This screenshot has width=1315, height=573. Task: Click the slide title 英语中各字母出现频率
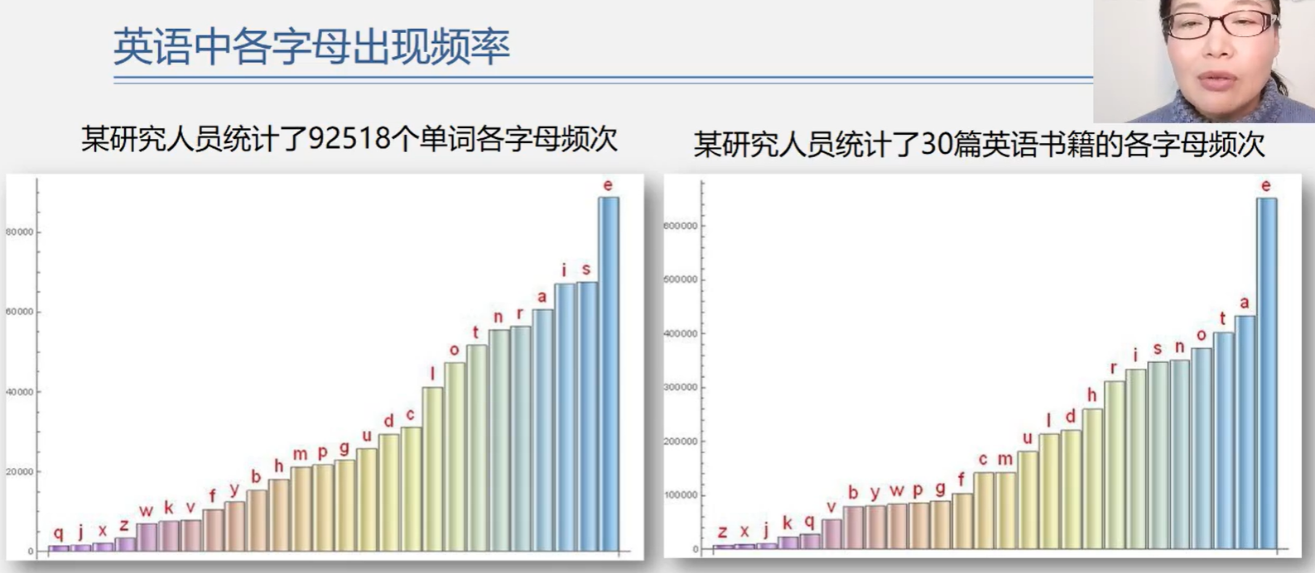(x=311, y=47)
